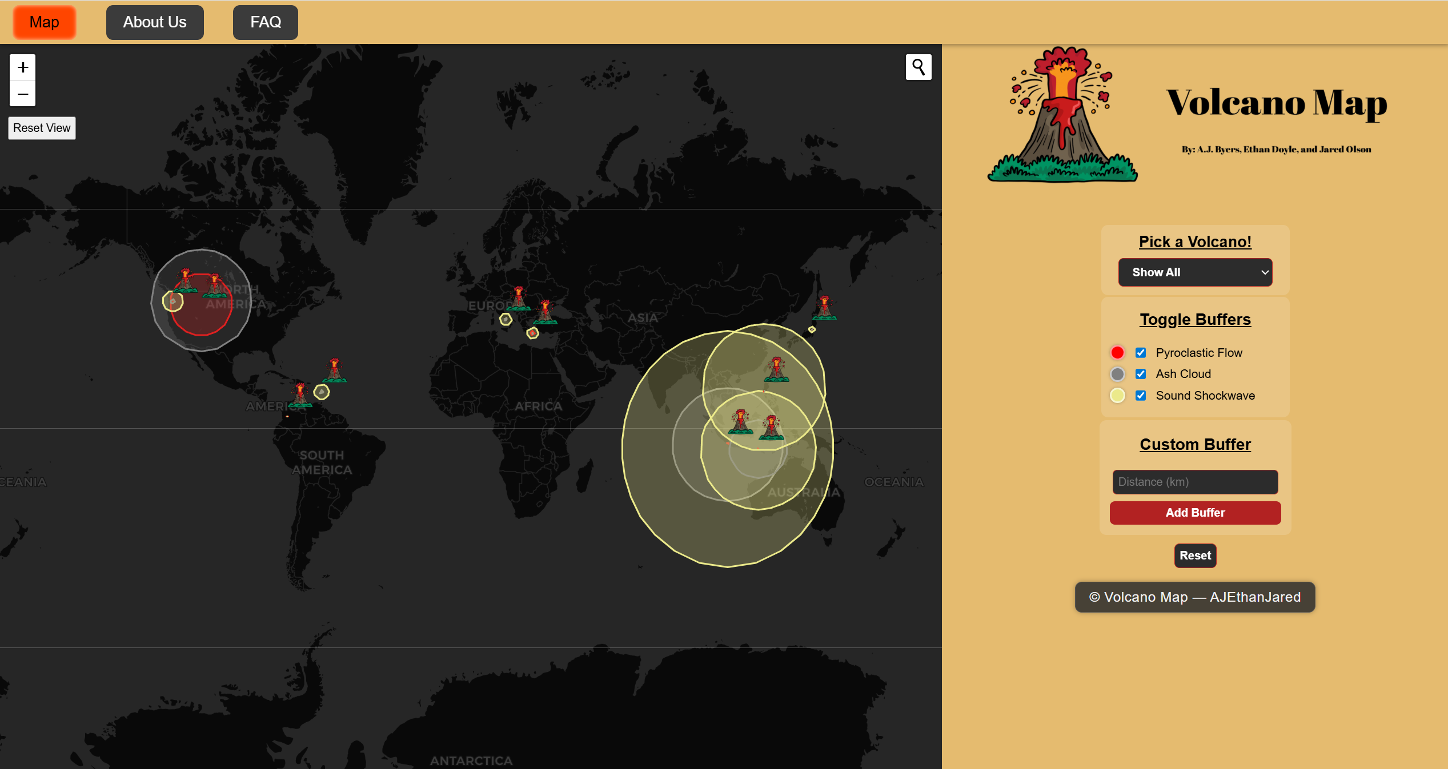This screenshot has width=1448, height=769.
Task: Switch to the FAQ tab
Action: coord(265,22)
